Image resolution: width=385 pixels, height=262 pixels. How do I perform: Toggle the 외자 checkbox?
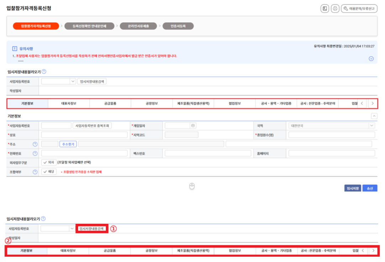tap(49, 162)
